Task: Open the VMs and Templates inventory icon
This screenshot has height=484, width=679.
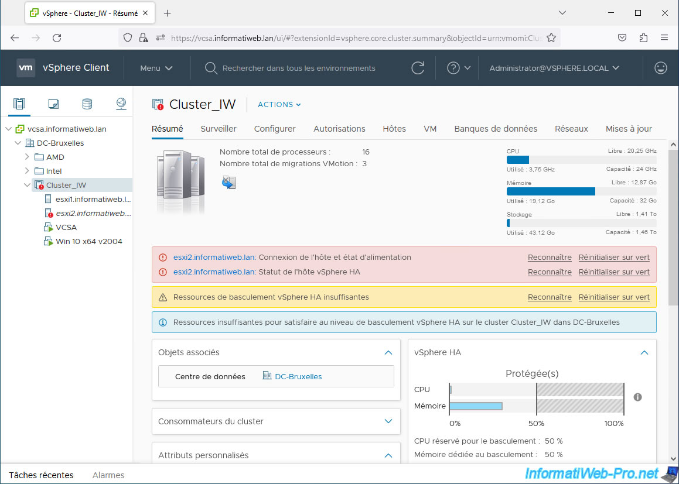Action: pyautogui.click(x=53, y=104)
